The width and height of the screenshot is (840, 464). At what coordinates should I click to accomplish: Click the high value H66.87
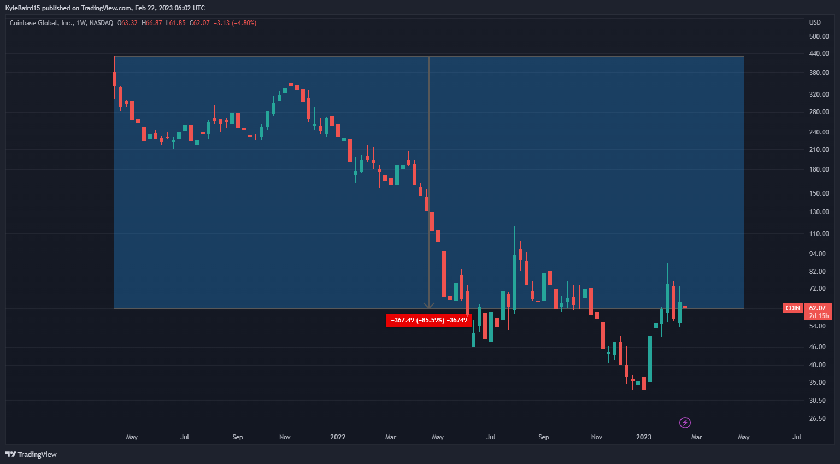(x=152, y=23)
